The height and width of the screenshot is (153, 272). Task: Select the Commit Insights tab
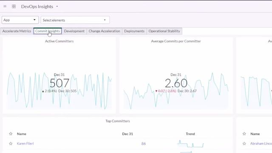point(48,31)
